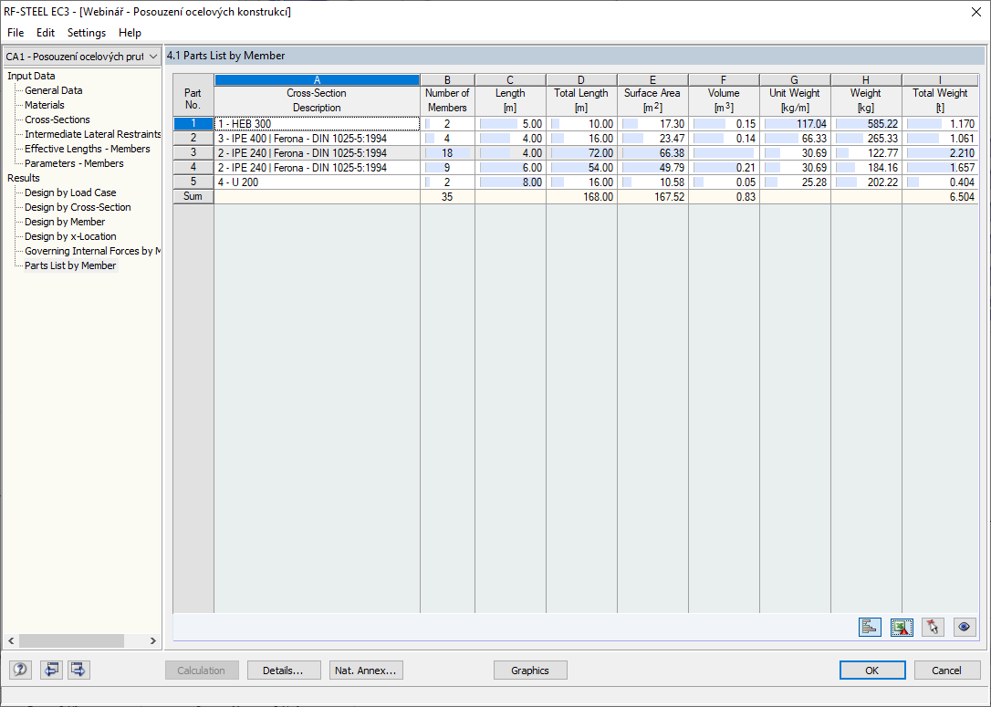Toggle colored relative scale bars in table

870,627
